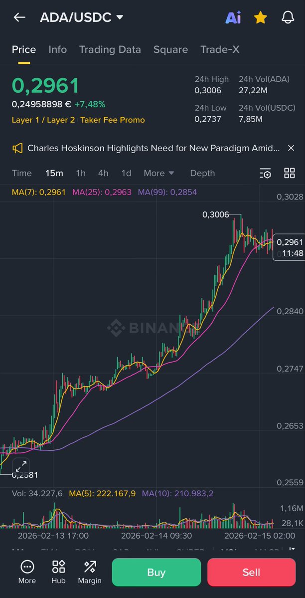Screen dimensions: 305x598
Task: Expand the ADA/USDC pair selector
Action: click(x=82, y=17)
